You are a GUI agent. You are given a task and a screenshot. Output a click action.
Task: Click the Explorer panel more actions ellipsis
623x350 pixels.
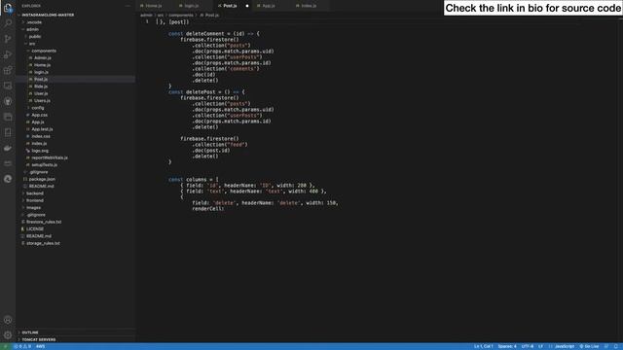(x=128, y=6)
